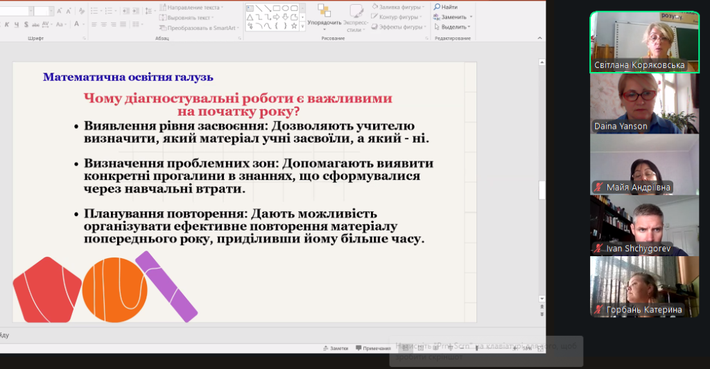Open Эффекты фигуры effects menu
This screenshot has width=710, height=369.
(x=399, y=27)
